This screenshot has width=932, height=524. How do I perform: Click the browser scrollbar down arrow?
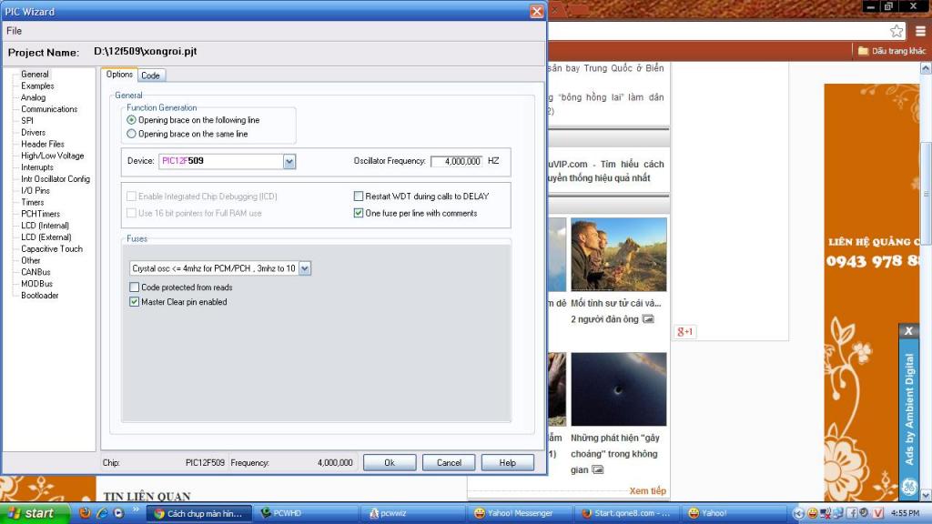[926, 495]
